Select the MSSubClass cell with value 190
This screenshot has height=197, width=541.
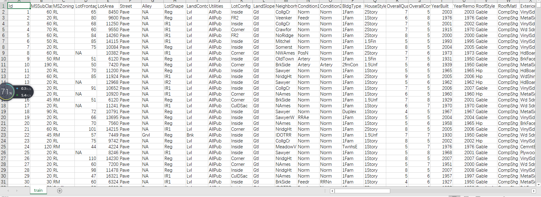pos(41,65)
